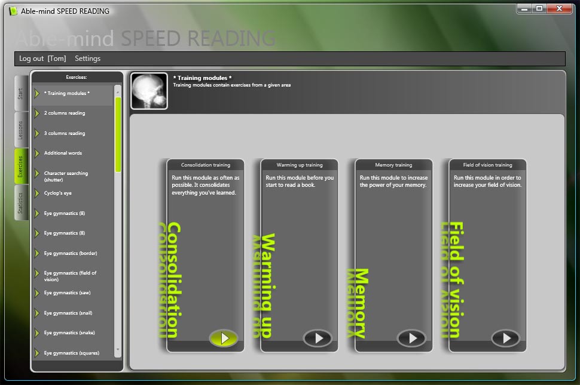Click the green arrow beside Training modules
This screenshot has width=580, height=385.
(x=37, y=93)
